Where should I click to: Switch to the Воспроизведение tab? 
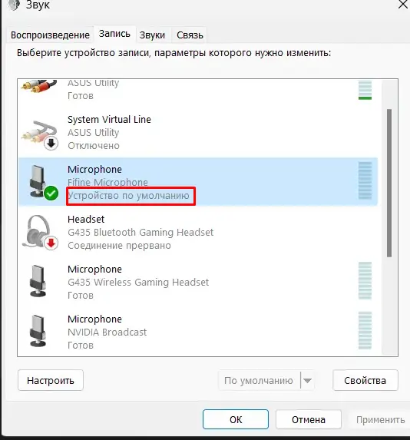pyautogui.click(x=50, y=35)
